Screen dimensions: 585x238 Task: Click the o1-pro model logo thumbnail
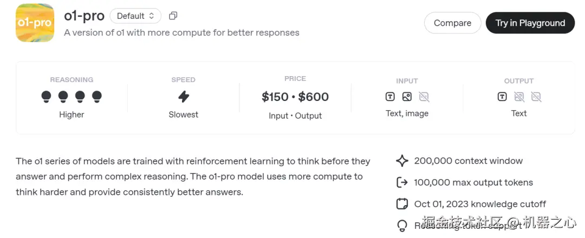click(35, 23)
